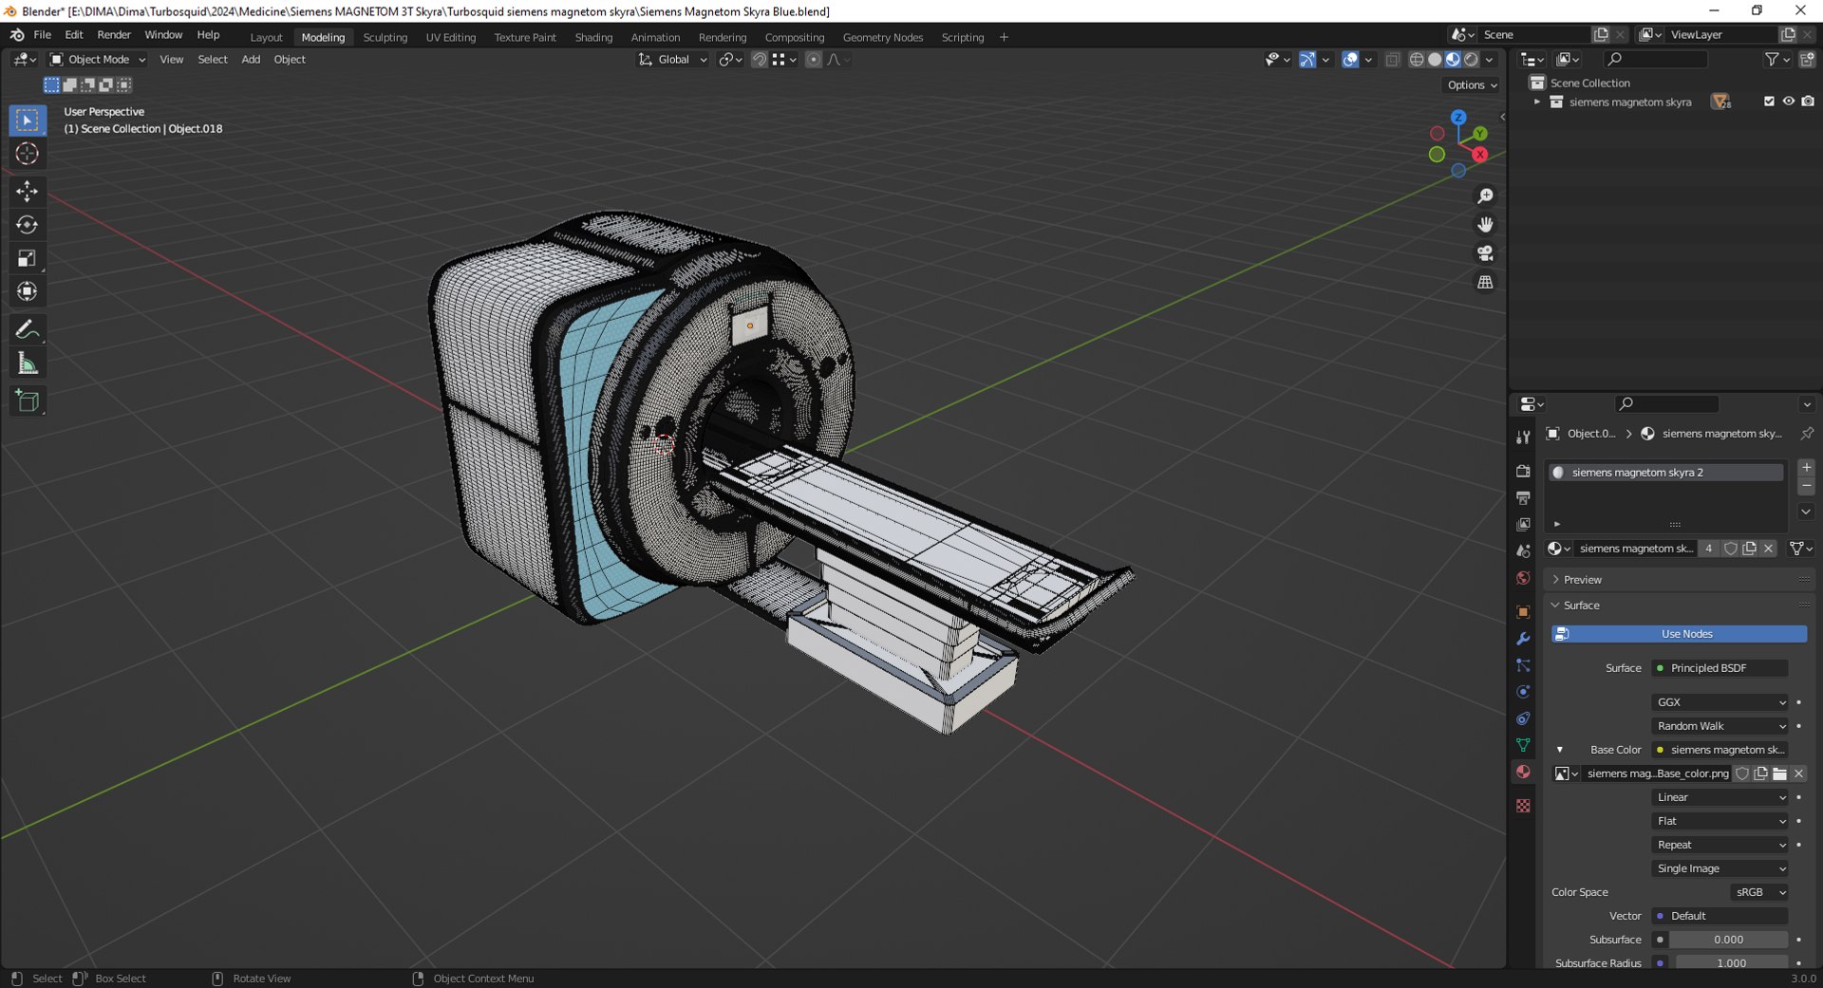Viewport: 1823px width, 988px height.
Task: Toggle collection exclude checkbox in outliner
Action: pyautogui.click(x=1769, y=102)
